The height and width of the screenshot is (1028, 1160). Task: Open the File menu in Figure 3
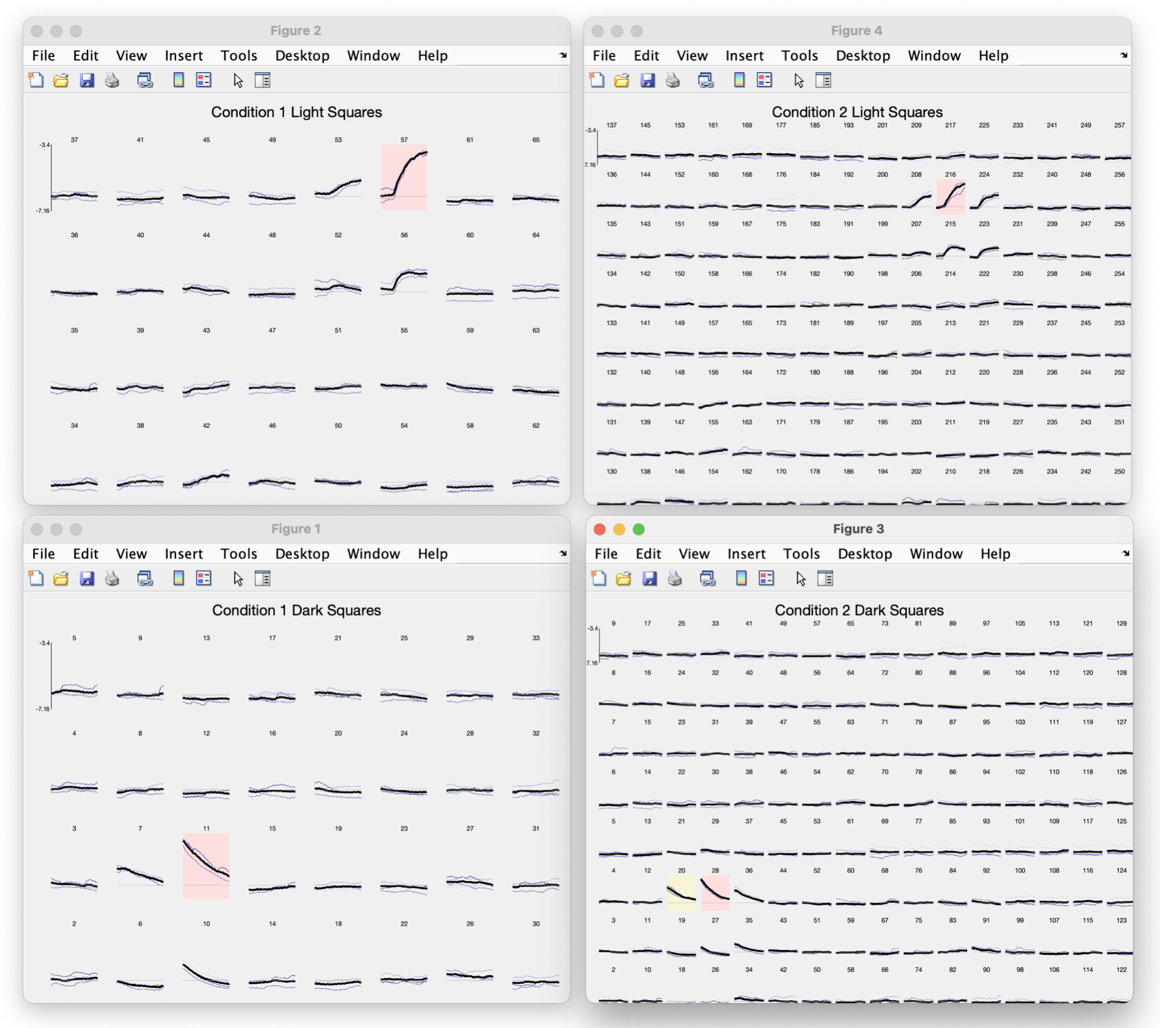click(x=605, y=554)
